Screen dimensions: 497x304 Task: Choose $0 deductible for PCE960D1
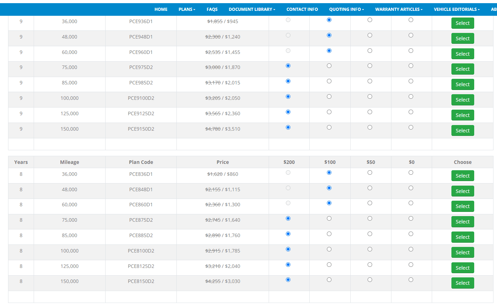tap(411, 51)
